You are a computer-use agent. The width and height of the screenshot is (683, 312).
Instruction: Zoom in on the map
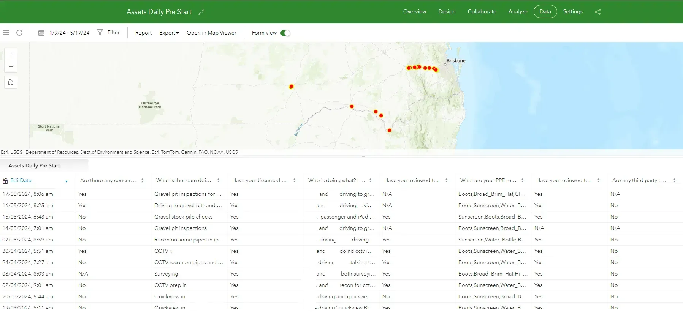click(x=11, y=54)
